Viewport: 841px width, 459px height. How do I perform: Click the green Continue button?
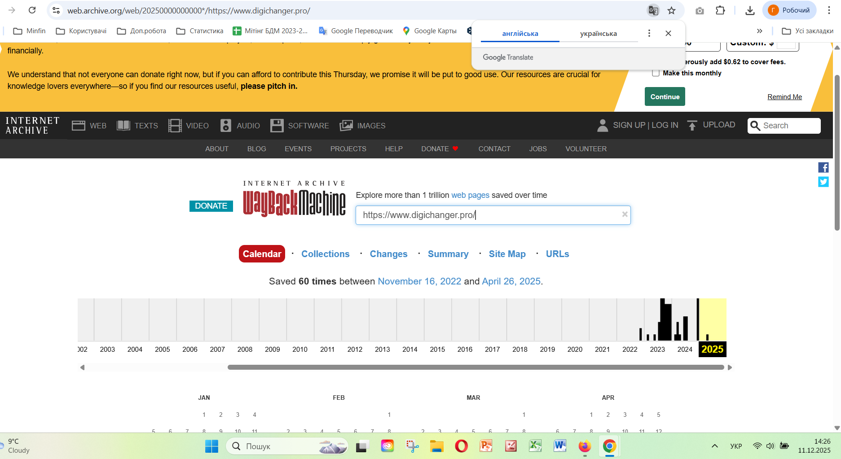665,96
